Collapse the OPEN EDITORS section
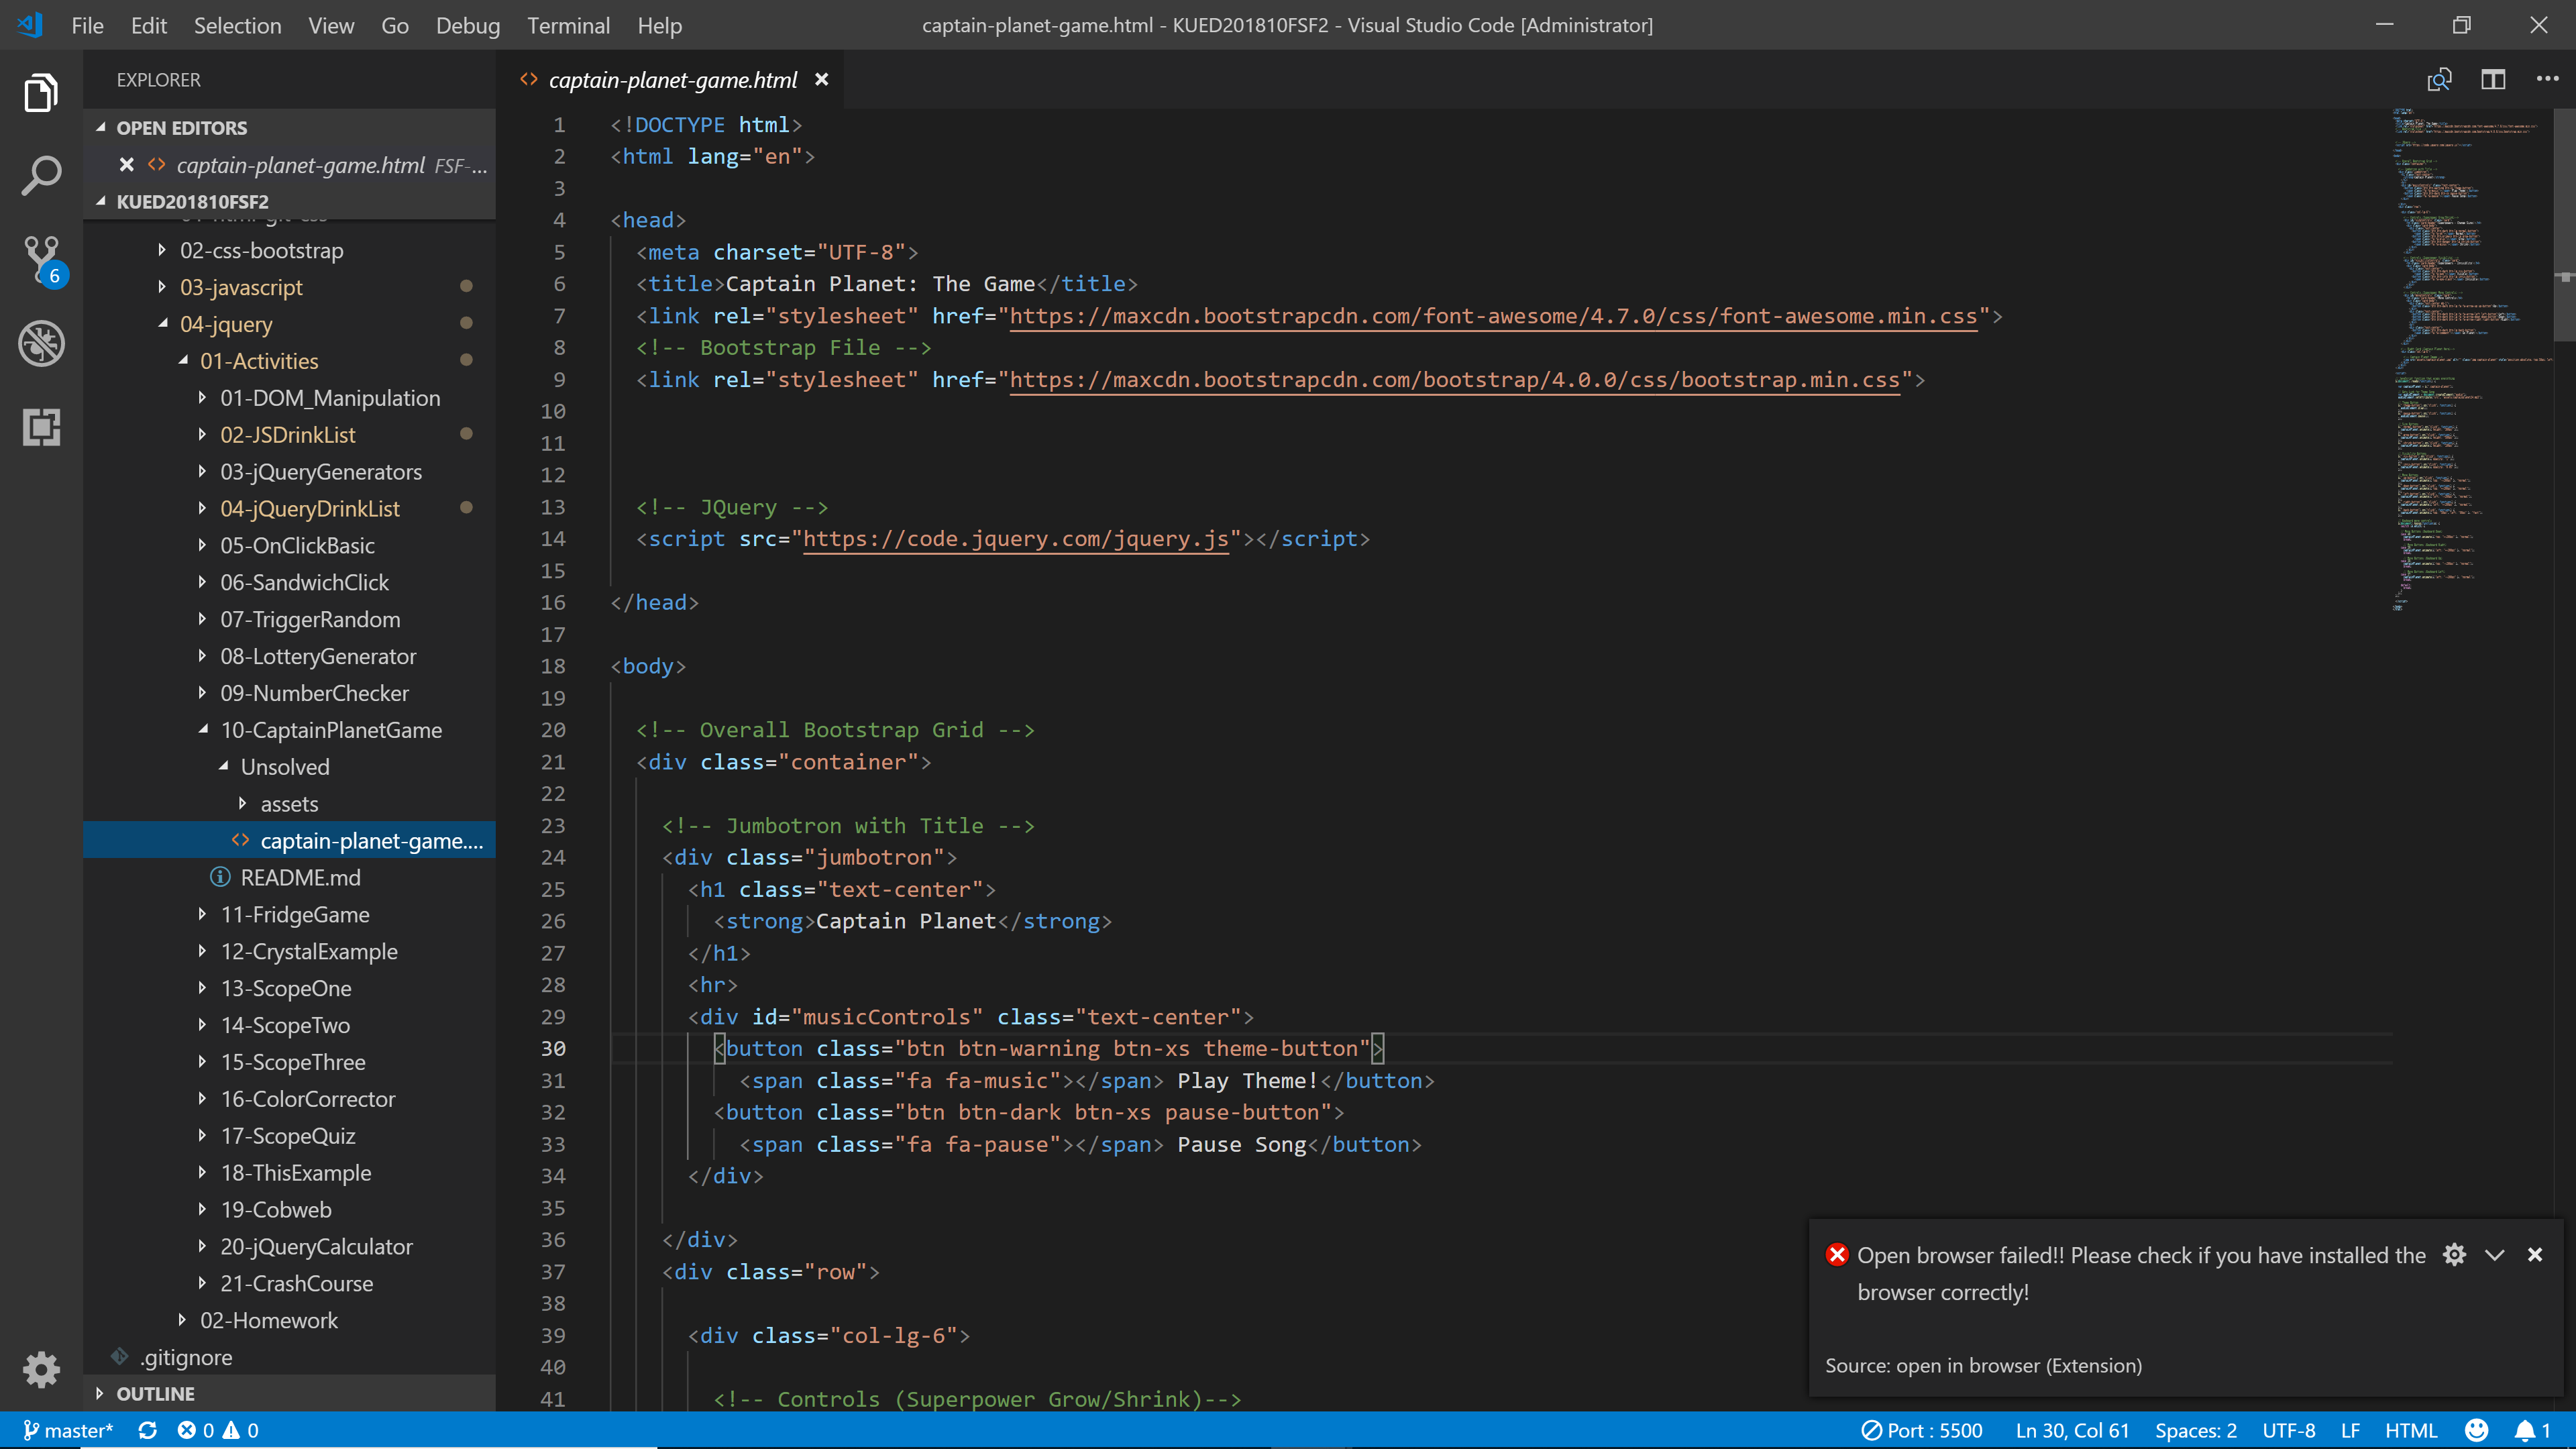The image size is (2576, 1449). point(180,128)
